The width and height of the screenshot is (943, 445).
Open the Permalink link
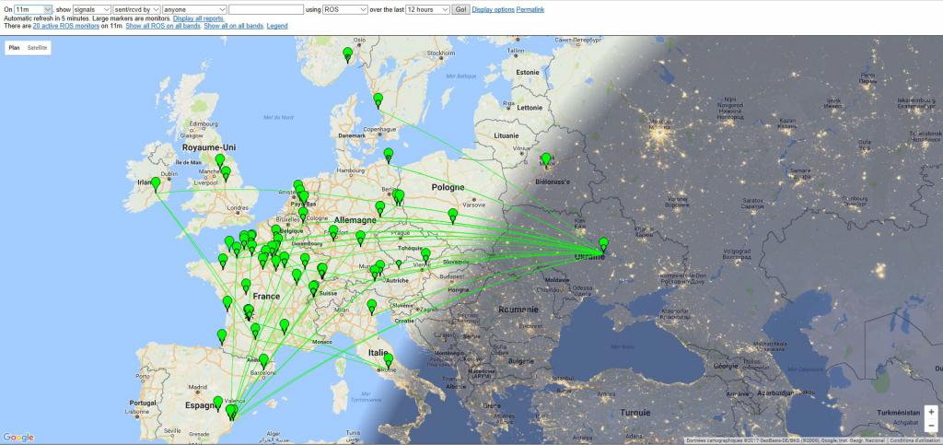(x=530, y=9)
